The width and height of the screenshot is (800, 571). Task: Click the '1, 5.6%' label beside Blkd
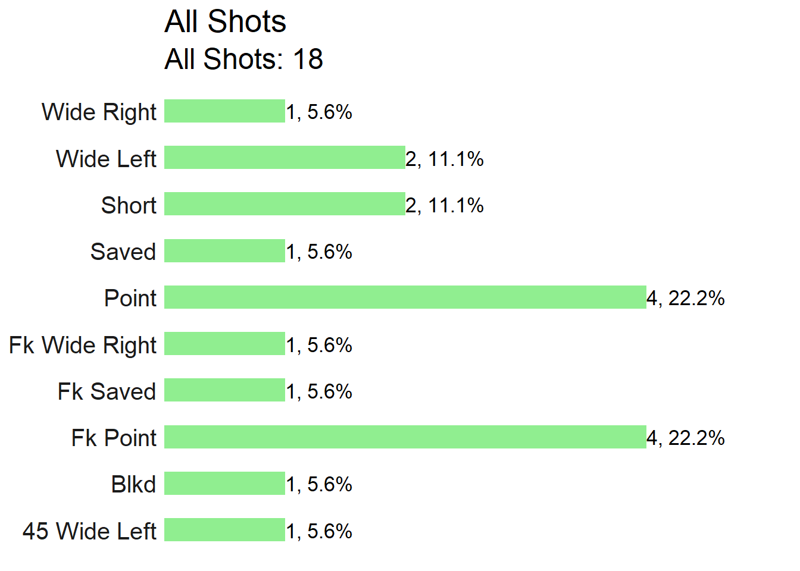tap(319, 485)
